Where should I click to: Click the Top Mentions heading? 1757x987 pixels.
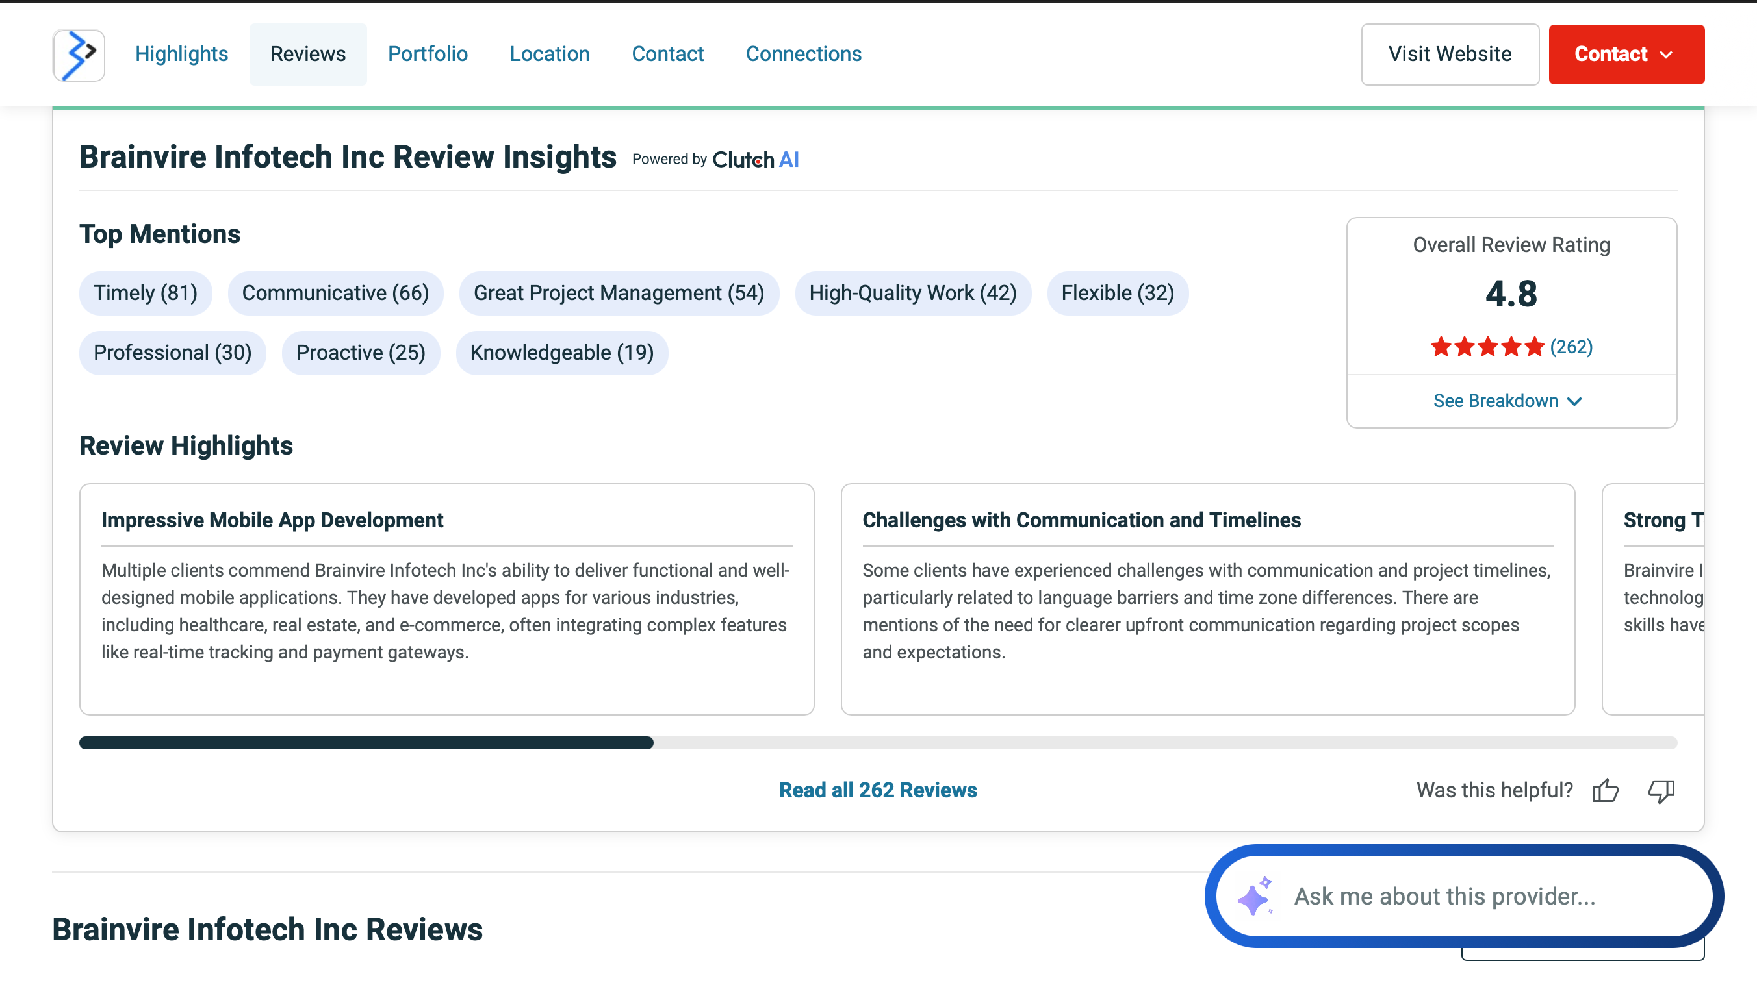tap(160, 234)
